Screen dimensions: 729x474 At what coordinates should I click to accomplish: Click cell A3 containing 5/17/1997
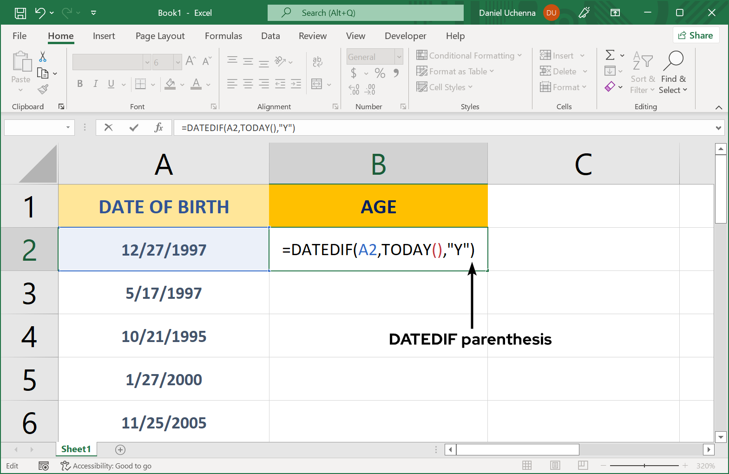click(x=164, y=293)
